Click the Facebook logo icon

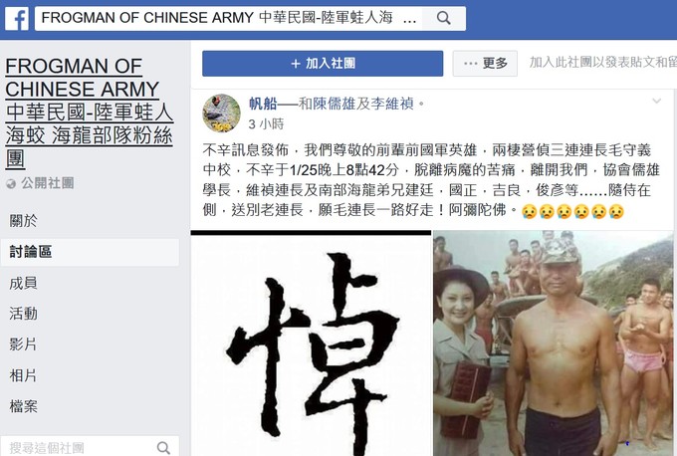click(17, 18)
